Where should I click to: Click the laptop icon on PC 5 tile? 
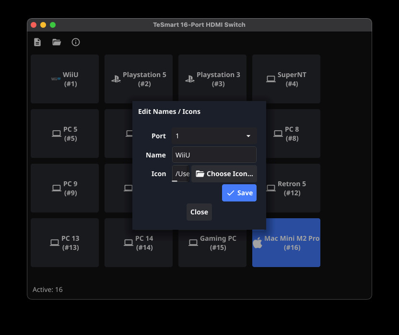pos(57,134)
